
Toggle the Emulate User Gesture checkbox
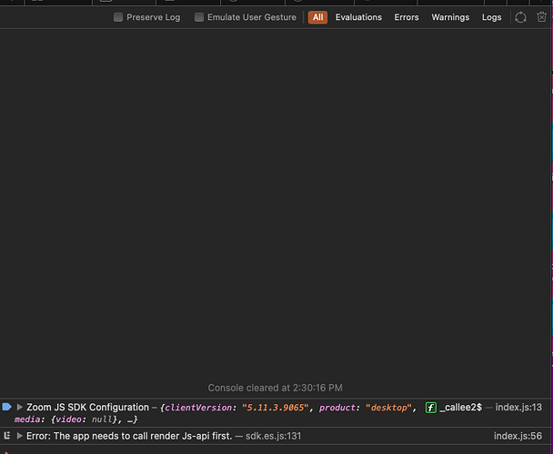(x=199, y=17)
